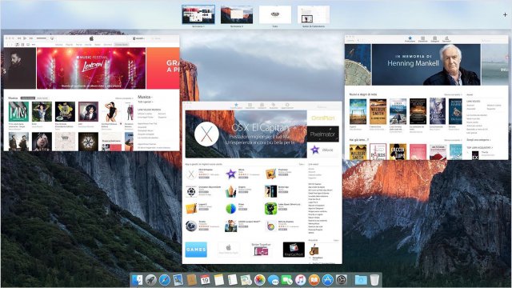The height and width of the screenshot is (288, 512).
Task: Switch to Scrivania 2 space thumbnail
Action: tap(237, 14)
